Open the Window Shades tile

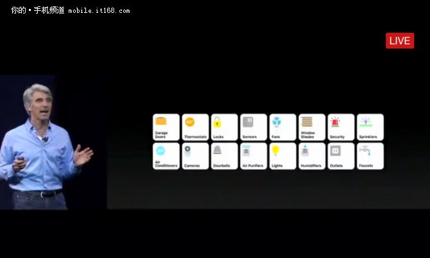click(x=312, y=127)
